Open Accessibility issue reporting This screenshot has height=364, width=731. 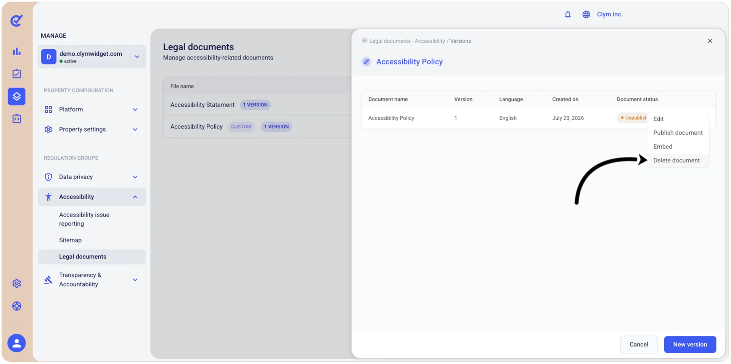click(84, 219)
